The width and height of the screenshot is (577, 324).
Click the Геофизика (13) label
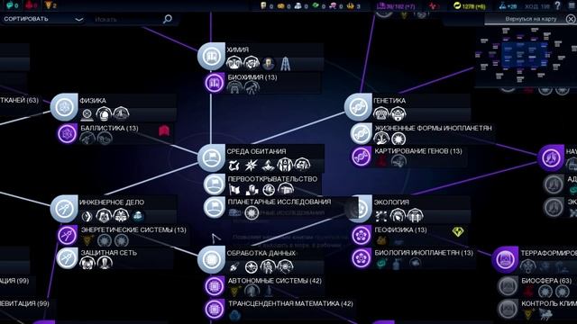coord(400,230)
